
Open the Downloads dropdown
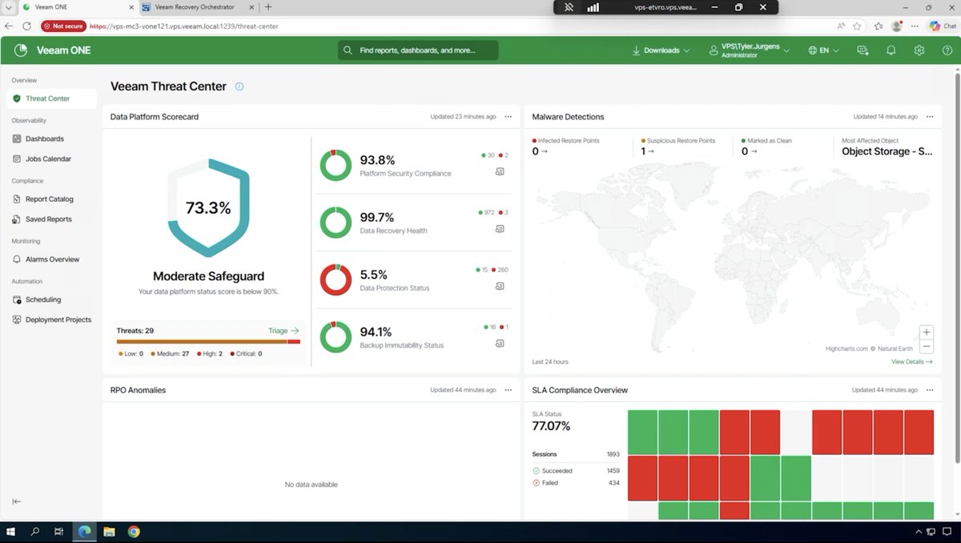coord(661,50)
